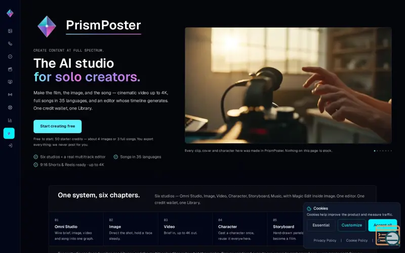Click 'CREATE CONTENT AT FULL SPECTRUM.' tagline
Image resolution: width=405 pixels, height=253 pixels.
[68, 50]
